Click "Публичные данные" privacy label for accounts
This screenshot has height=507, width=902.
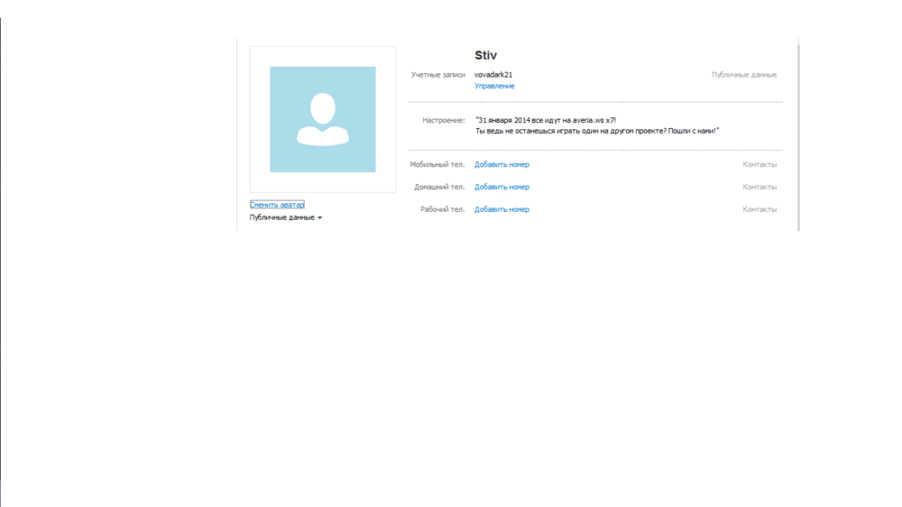tap(743, 75)
